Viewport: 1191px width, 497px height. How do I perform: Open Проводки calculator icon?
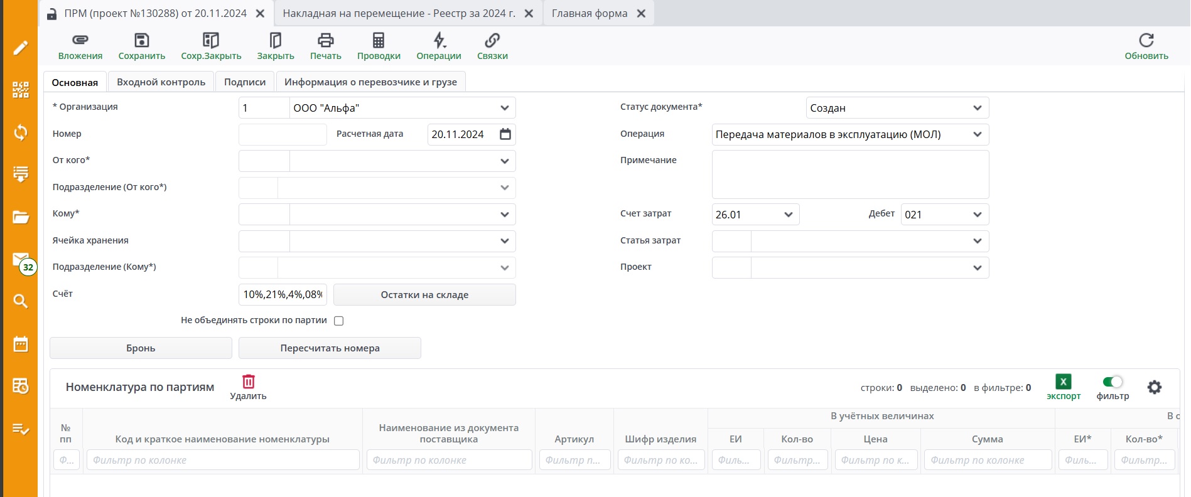[379, 41]
